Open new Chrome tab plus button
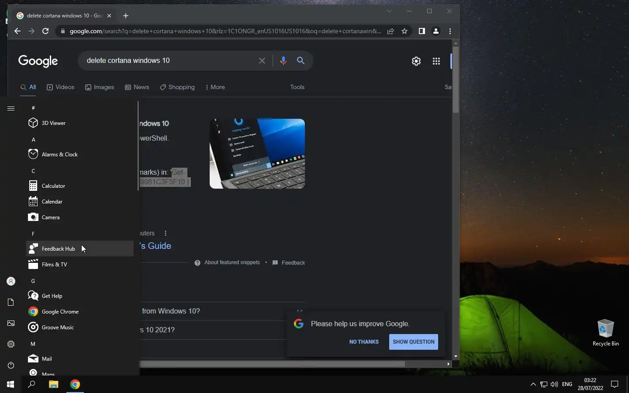The height and width of the screenshot is (393, 629). (x=126, y=16)
